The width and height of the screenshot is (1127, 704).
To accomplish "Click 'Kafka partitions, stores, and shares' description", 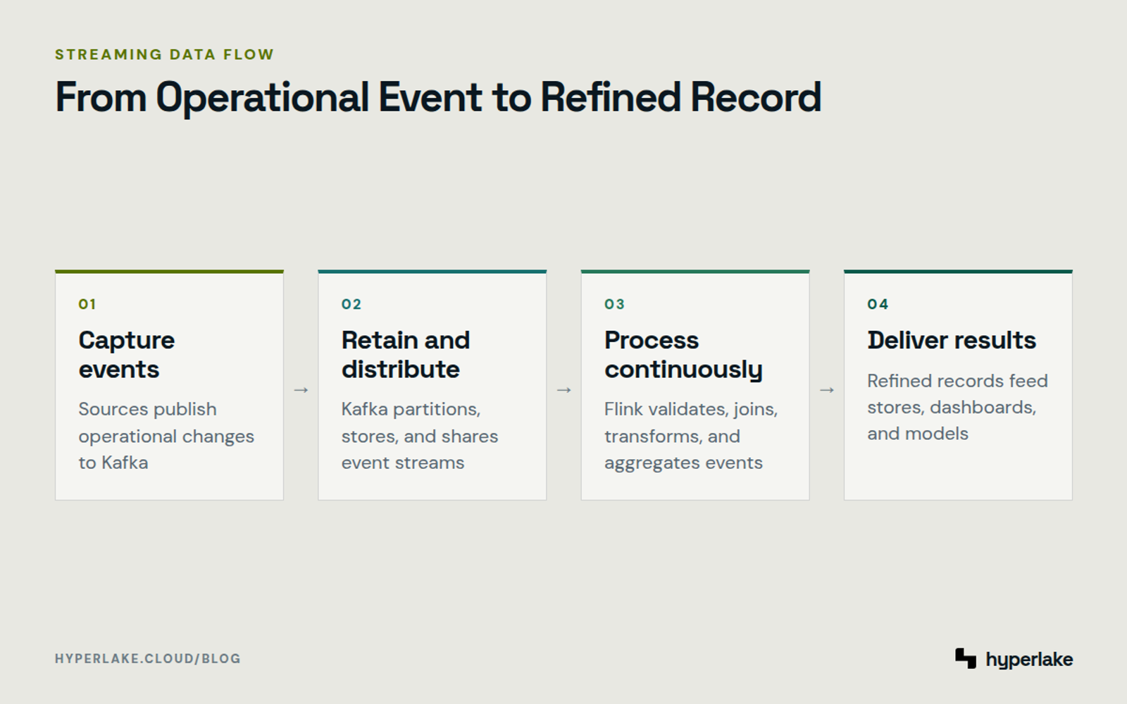I will pyautogui.click(x=420, y=436).
